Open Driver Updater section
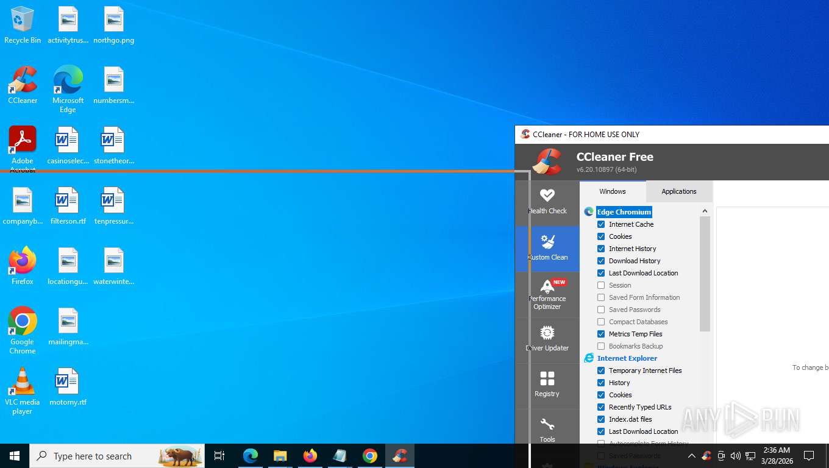 click(547, 341)
